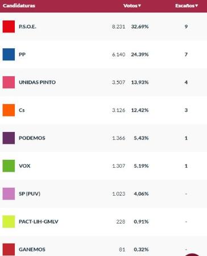Select PP's 24,39% vote percentage
Screen dimensions: 207x256
[140, 55]
